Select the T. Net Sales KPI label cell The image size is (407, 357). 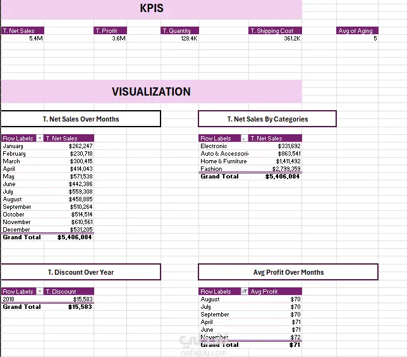point(23,30)
